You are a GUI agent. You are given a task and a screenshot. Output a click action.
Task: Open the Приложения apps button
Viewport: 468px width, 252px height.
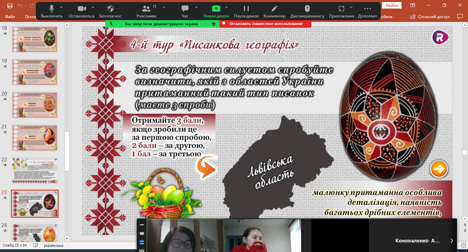pos(341,11)
